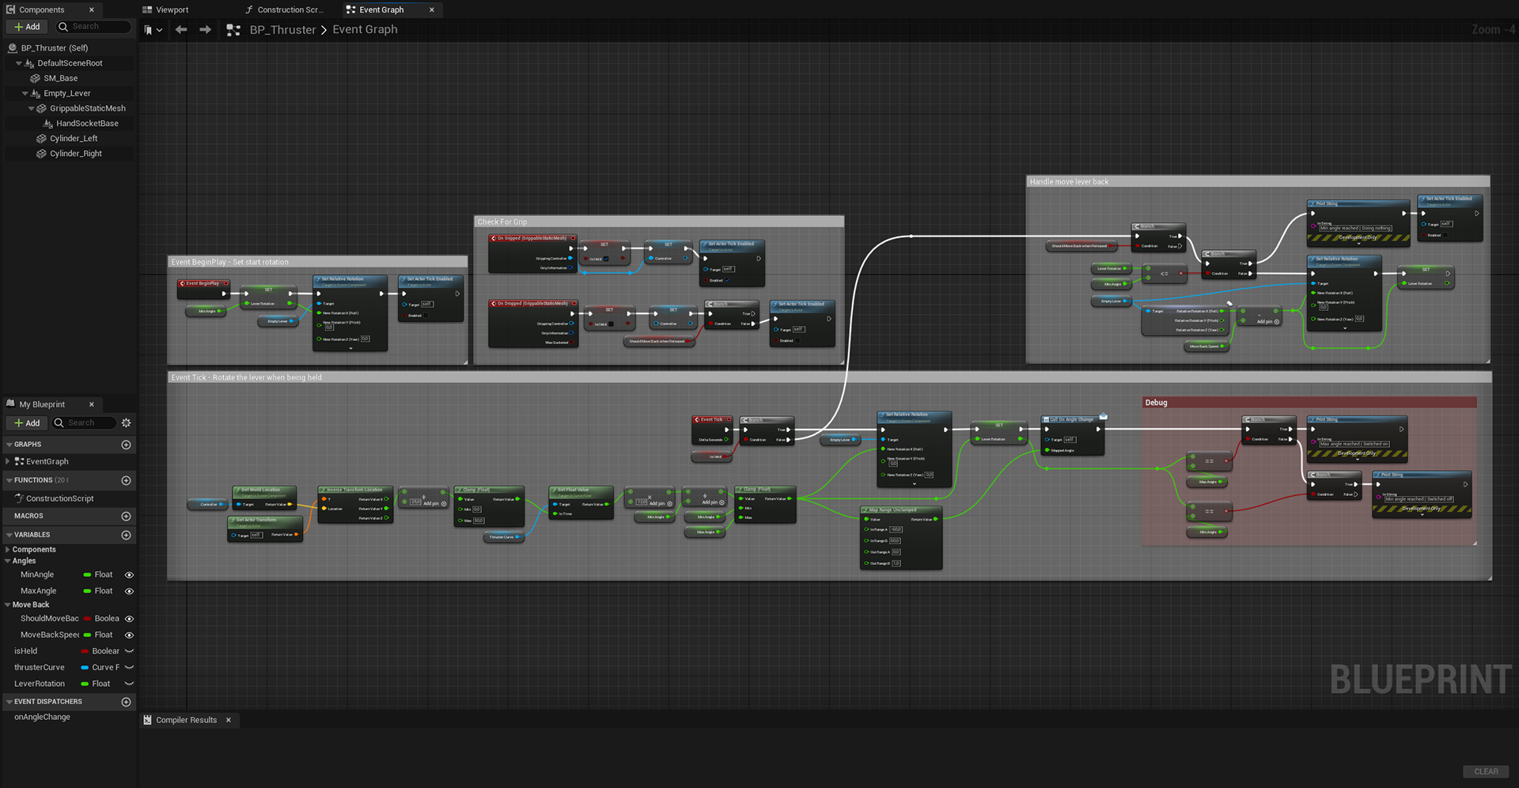This screenshot has height=788, width=1519.
Task: Click in Components search field
Action: (x=93, y=27)
